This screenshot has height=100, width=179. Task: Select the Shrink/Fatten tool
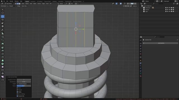tap(3, 73)
